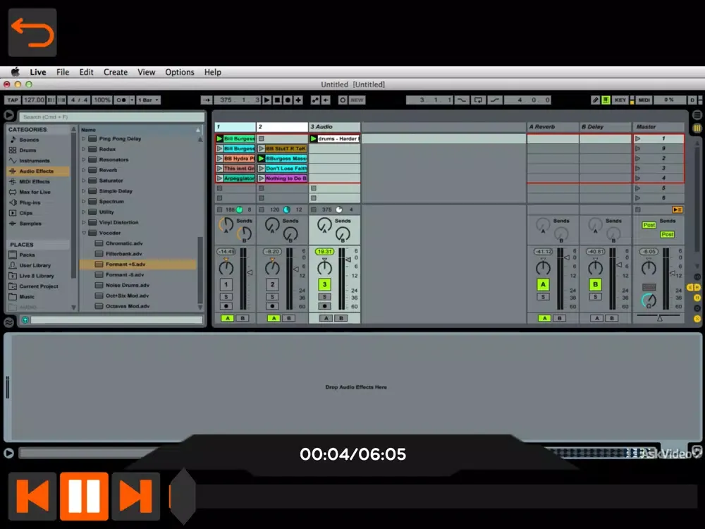Toggle the metronome button
Image resolution: width=705 pixels, height=529 pixels.
tap(121, 100)
